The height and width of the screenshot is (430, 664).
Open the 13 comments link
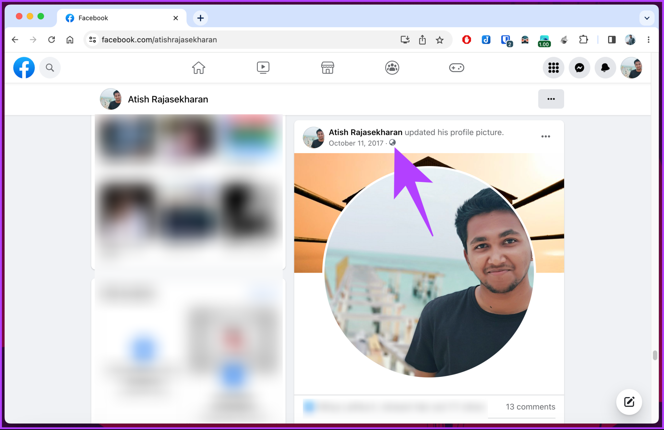pos(530,407)
